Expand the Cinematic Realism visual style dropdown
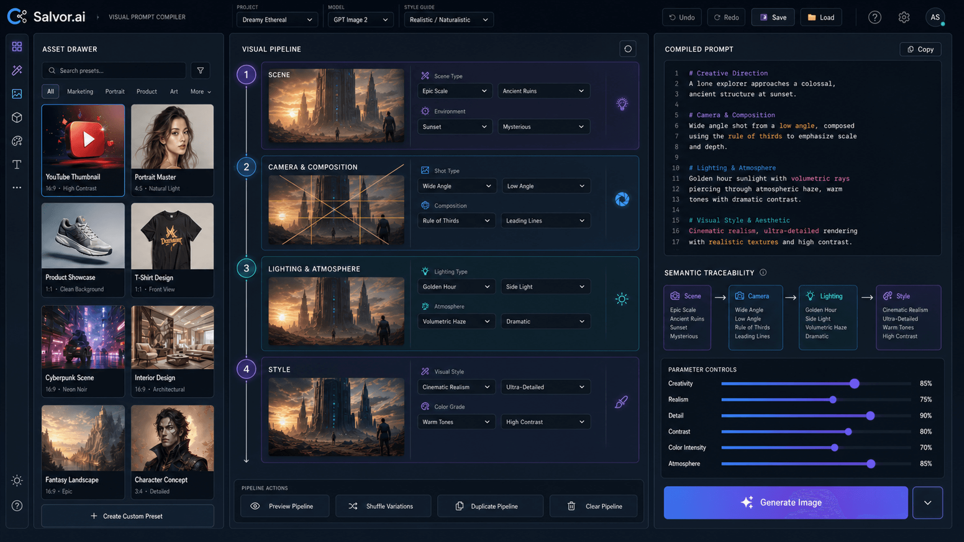964x542 pixels. [456, 387]
